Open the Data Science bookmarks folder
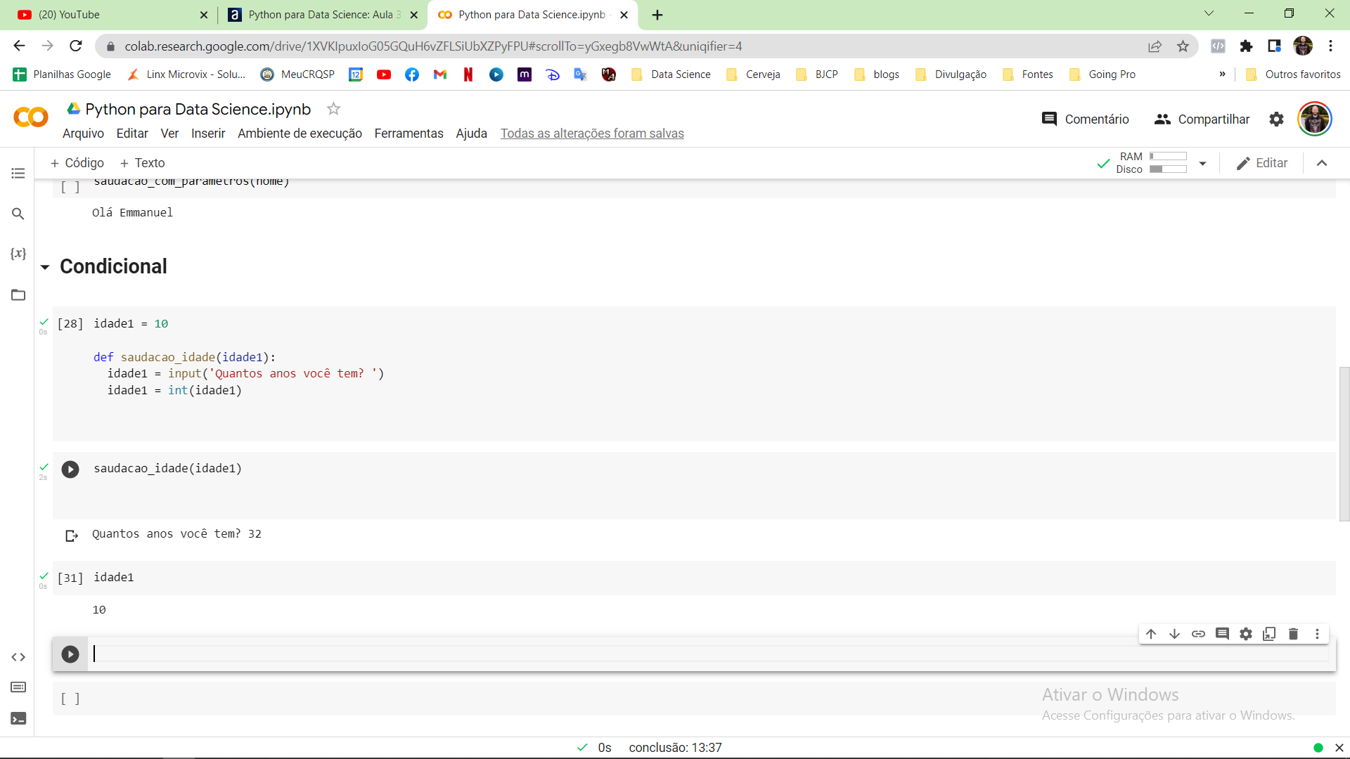 [x=671, y=74]
